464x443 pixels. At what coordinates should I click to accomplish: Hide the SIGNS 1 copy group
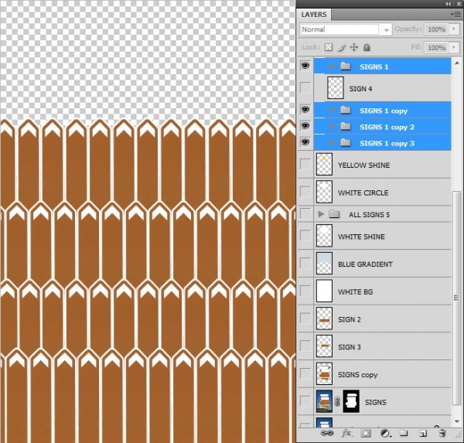[x=305, y=110]
